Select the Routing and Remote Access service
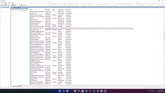The height and width of the screenshot is (93, 165). [x=51, y=35]
